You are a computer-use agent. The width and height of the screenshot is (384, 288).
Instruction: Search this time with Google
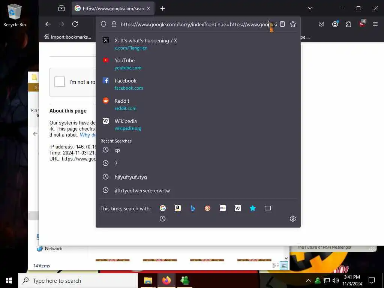163,208
